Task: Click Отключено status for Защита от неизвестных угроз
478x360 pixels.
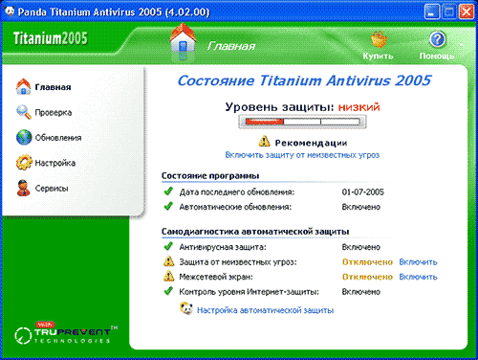Action: point(367,262)
